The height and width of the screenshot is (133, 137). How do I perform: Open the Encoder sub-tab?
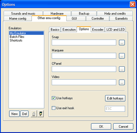coord(98,29)
